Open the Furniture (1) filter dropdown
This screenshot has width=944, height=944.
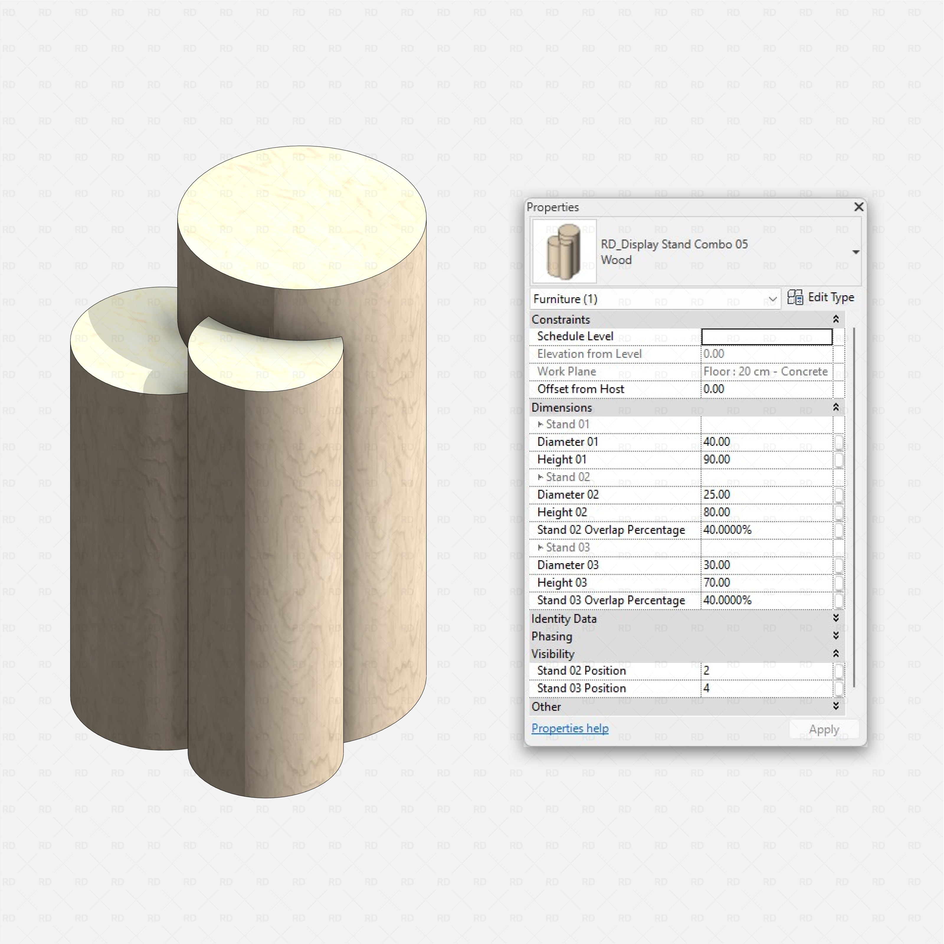pyautogui.click(x=655, y=299)
